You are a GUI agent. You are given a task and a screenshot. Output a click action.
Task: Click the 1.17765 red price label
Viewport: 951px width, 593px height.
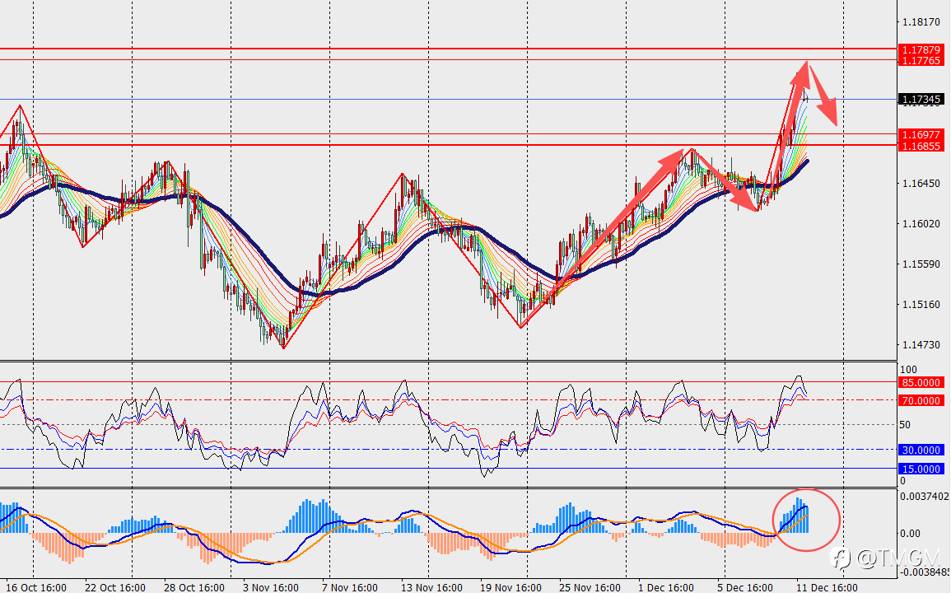pyautogui.click(x=920, y=61)
